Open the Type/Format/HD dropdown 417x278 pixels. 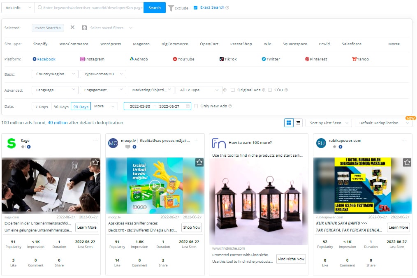pyautogui.click(x=103, y=74)
